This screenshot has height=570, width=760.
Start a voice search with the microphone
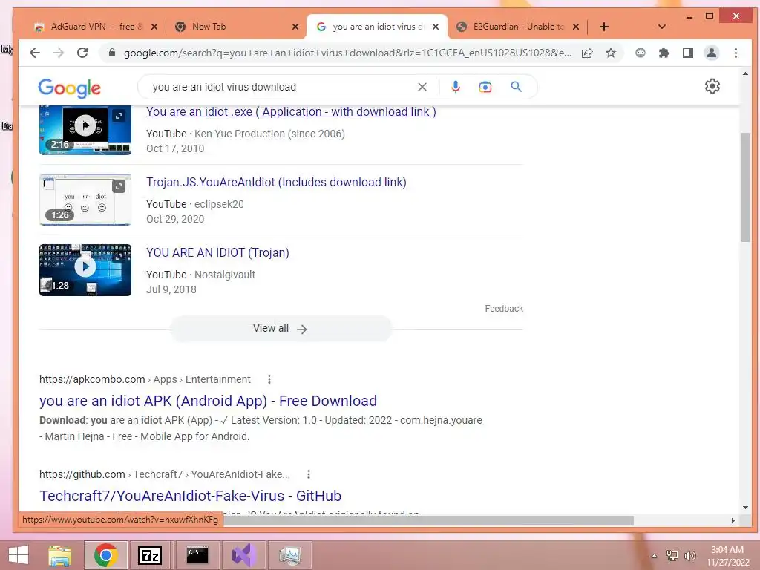pos(455,87)
